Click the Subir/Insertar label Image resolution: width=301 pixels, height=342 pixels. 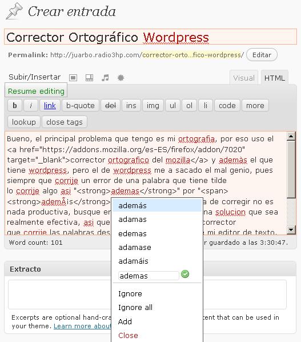coord(34,77)
